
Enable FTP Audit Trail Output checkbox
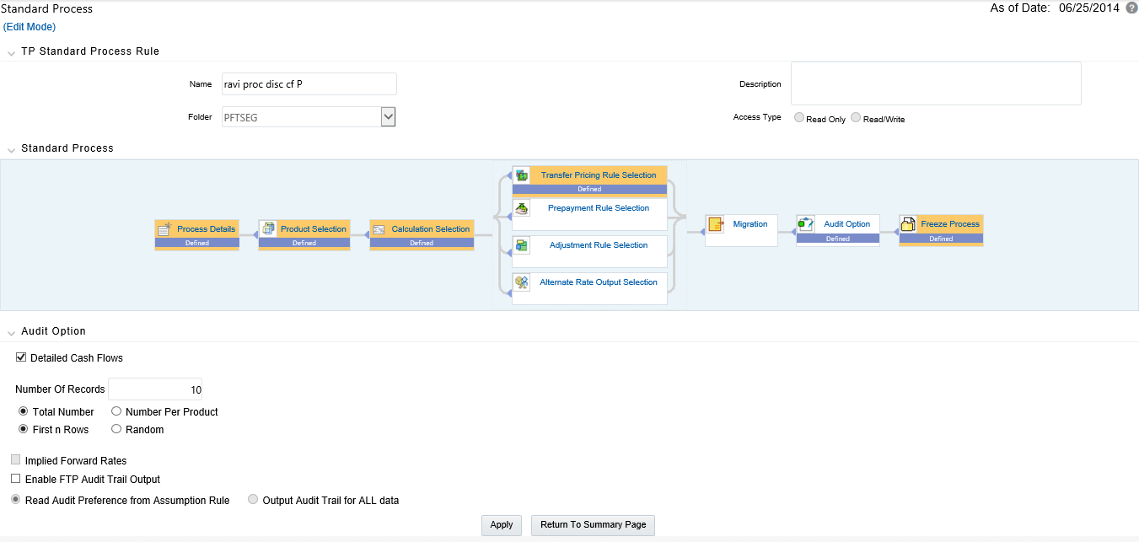click(x=16, y=479)
